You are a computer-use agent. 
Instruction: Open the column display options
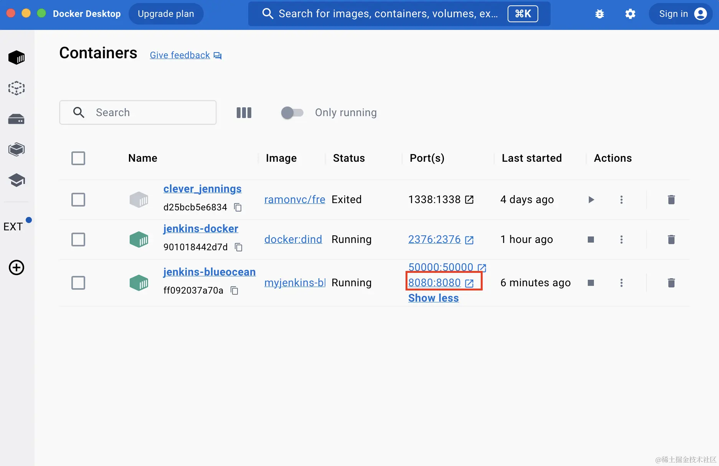(244, 113)
